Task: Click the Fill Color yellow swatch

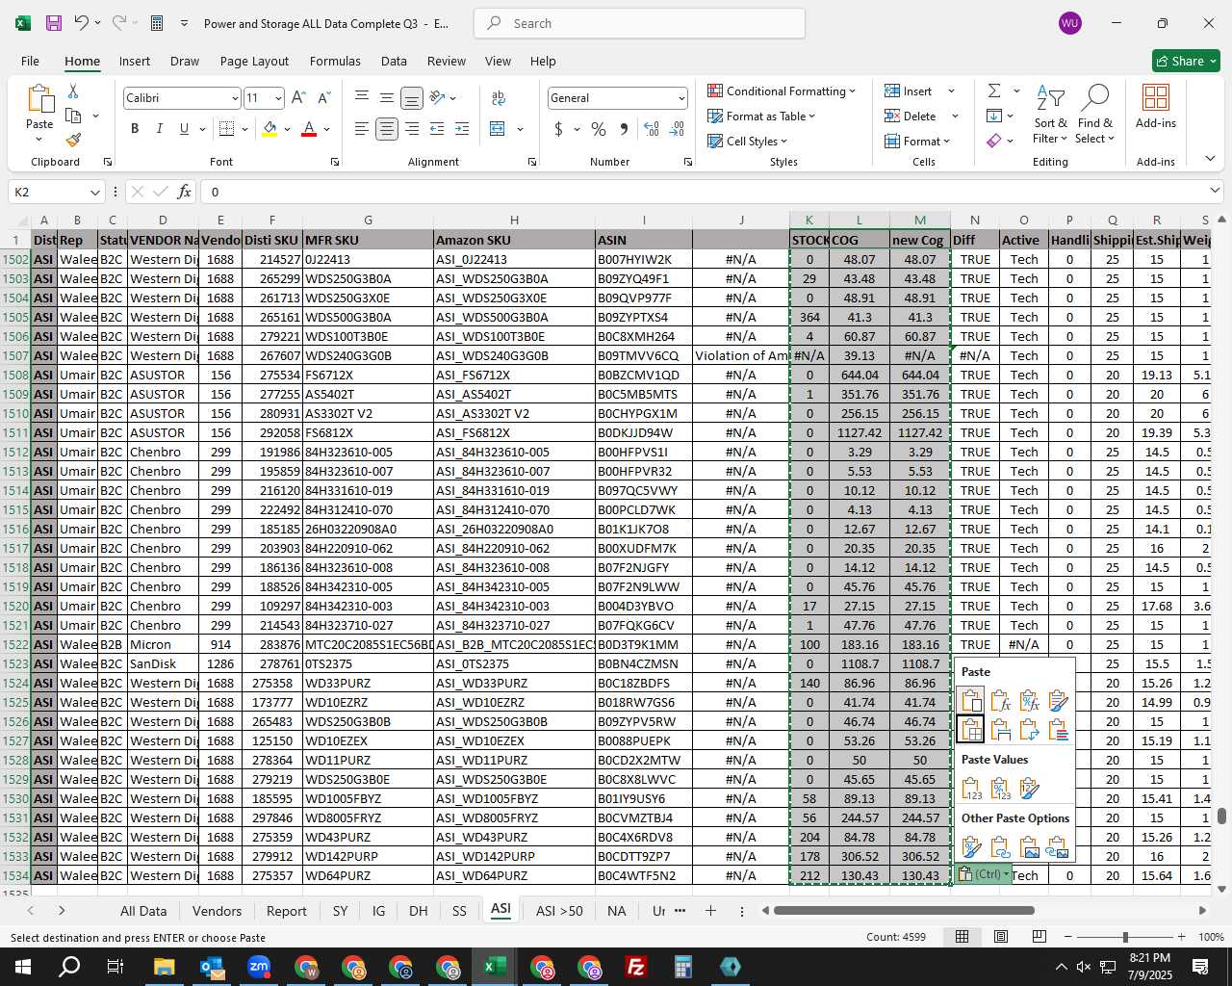Action: point(270,129)
